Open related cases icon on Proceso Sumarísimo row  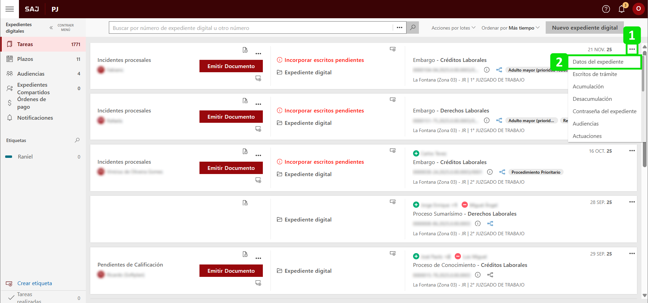490,224
